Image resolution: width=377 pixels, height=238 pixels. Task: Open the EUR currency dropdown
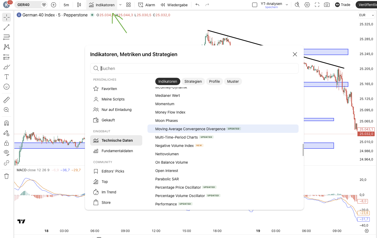tap(366, 15)
